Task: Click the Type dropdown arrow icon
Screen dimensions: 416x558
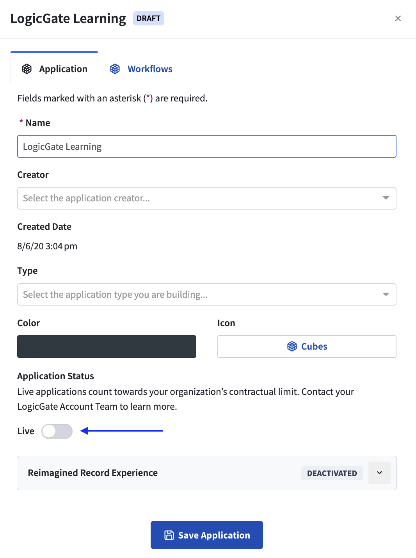Action: tap(386, 294)
